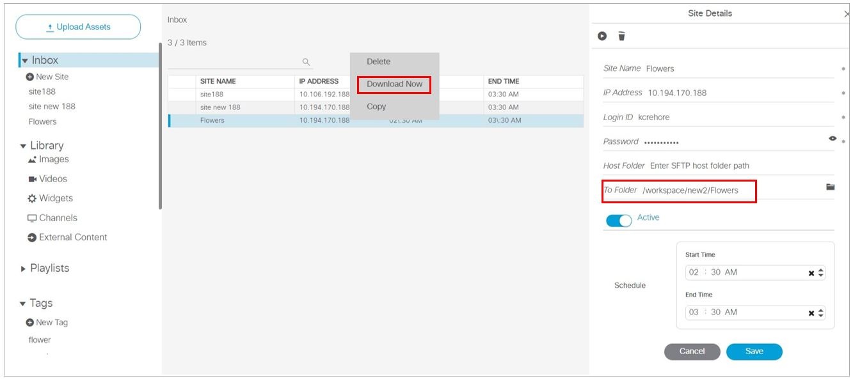Select the site new 188 table row name
The image size is (853, 381).
(x=220, y=107)
